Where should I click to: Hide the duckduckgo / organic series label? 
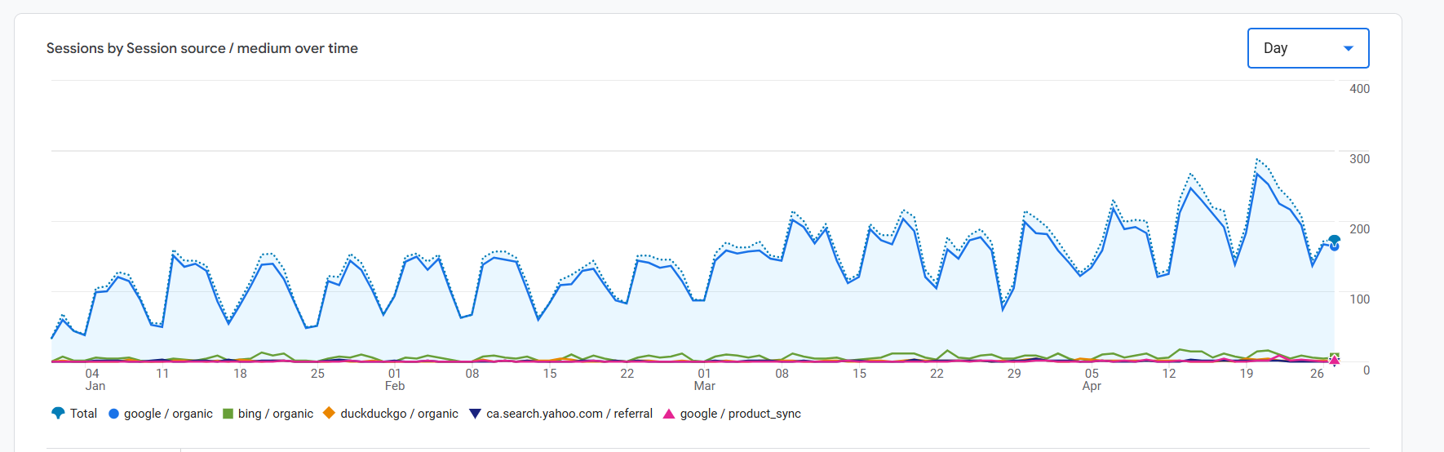[399, 414]
